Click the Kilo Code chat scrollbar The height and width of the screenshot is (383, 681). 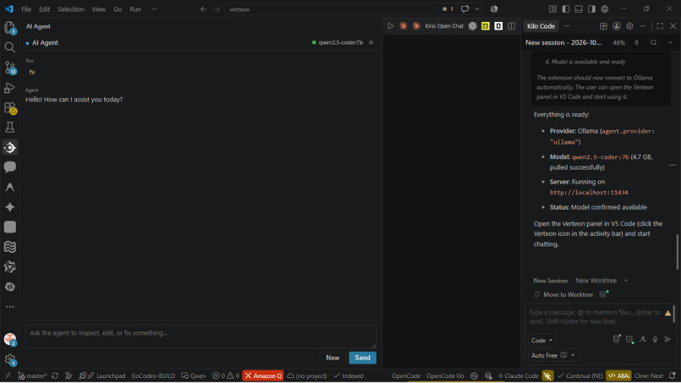(x=677, y=252)
